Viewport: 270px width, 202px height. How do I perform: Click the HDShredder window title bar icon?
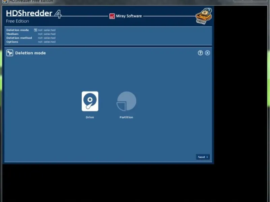pyautogui.click(x=5, y=1)
